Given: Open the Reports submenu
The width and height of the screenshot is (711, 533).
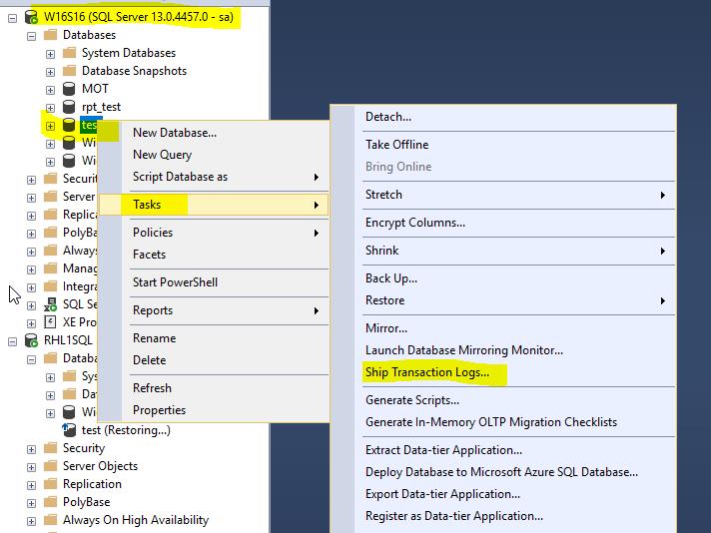Looking at the screenshot, I should click(213, 310).
